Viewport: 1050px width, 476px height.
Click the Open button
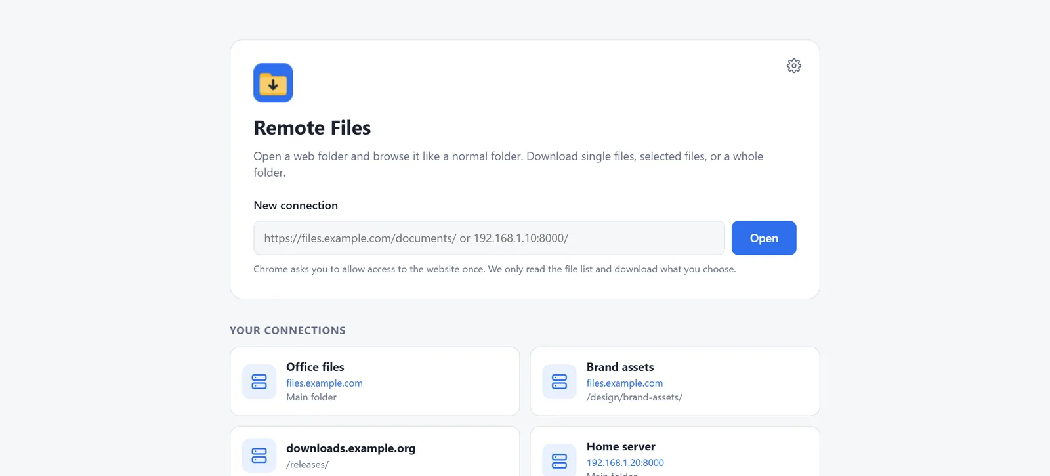(764, 238)
